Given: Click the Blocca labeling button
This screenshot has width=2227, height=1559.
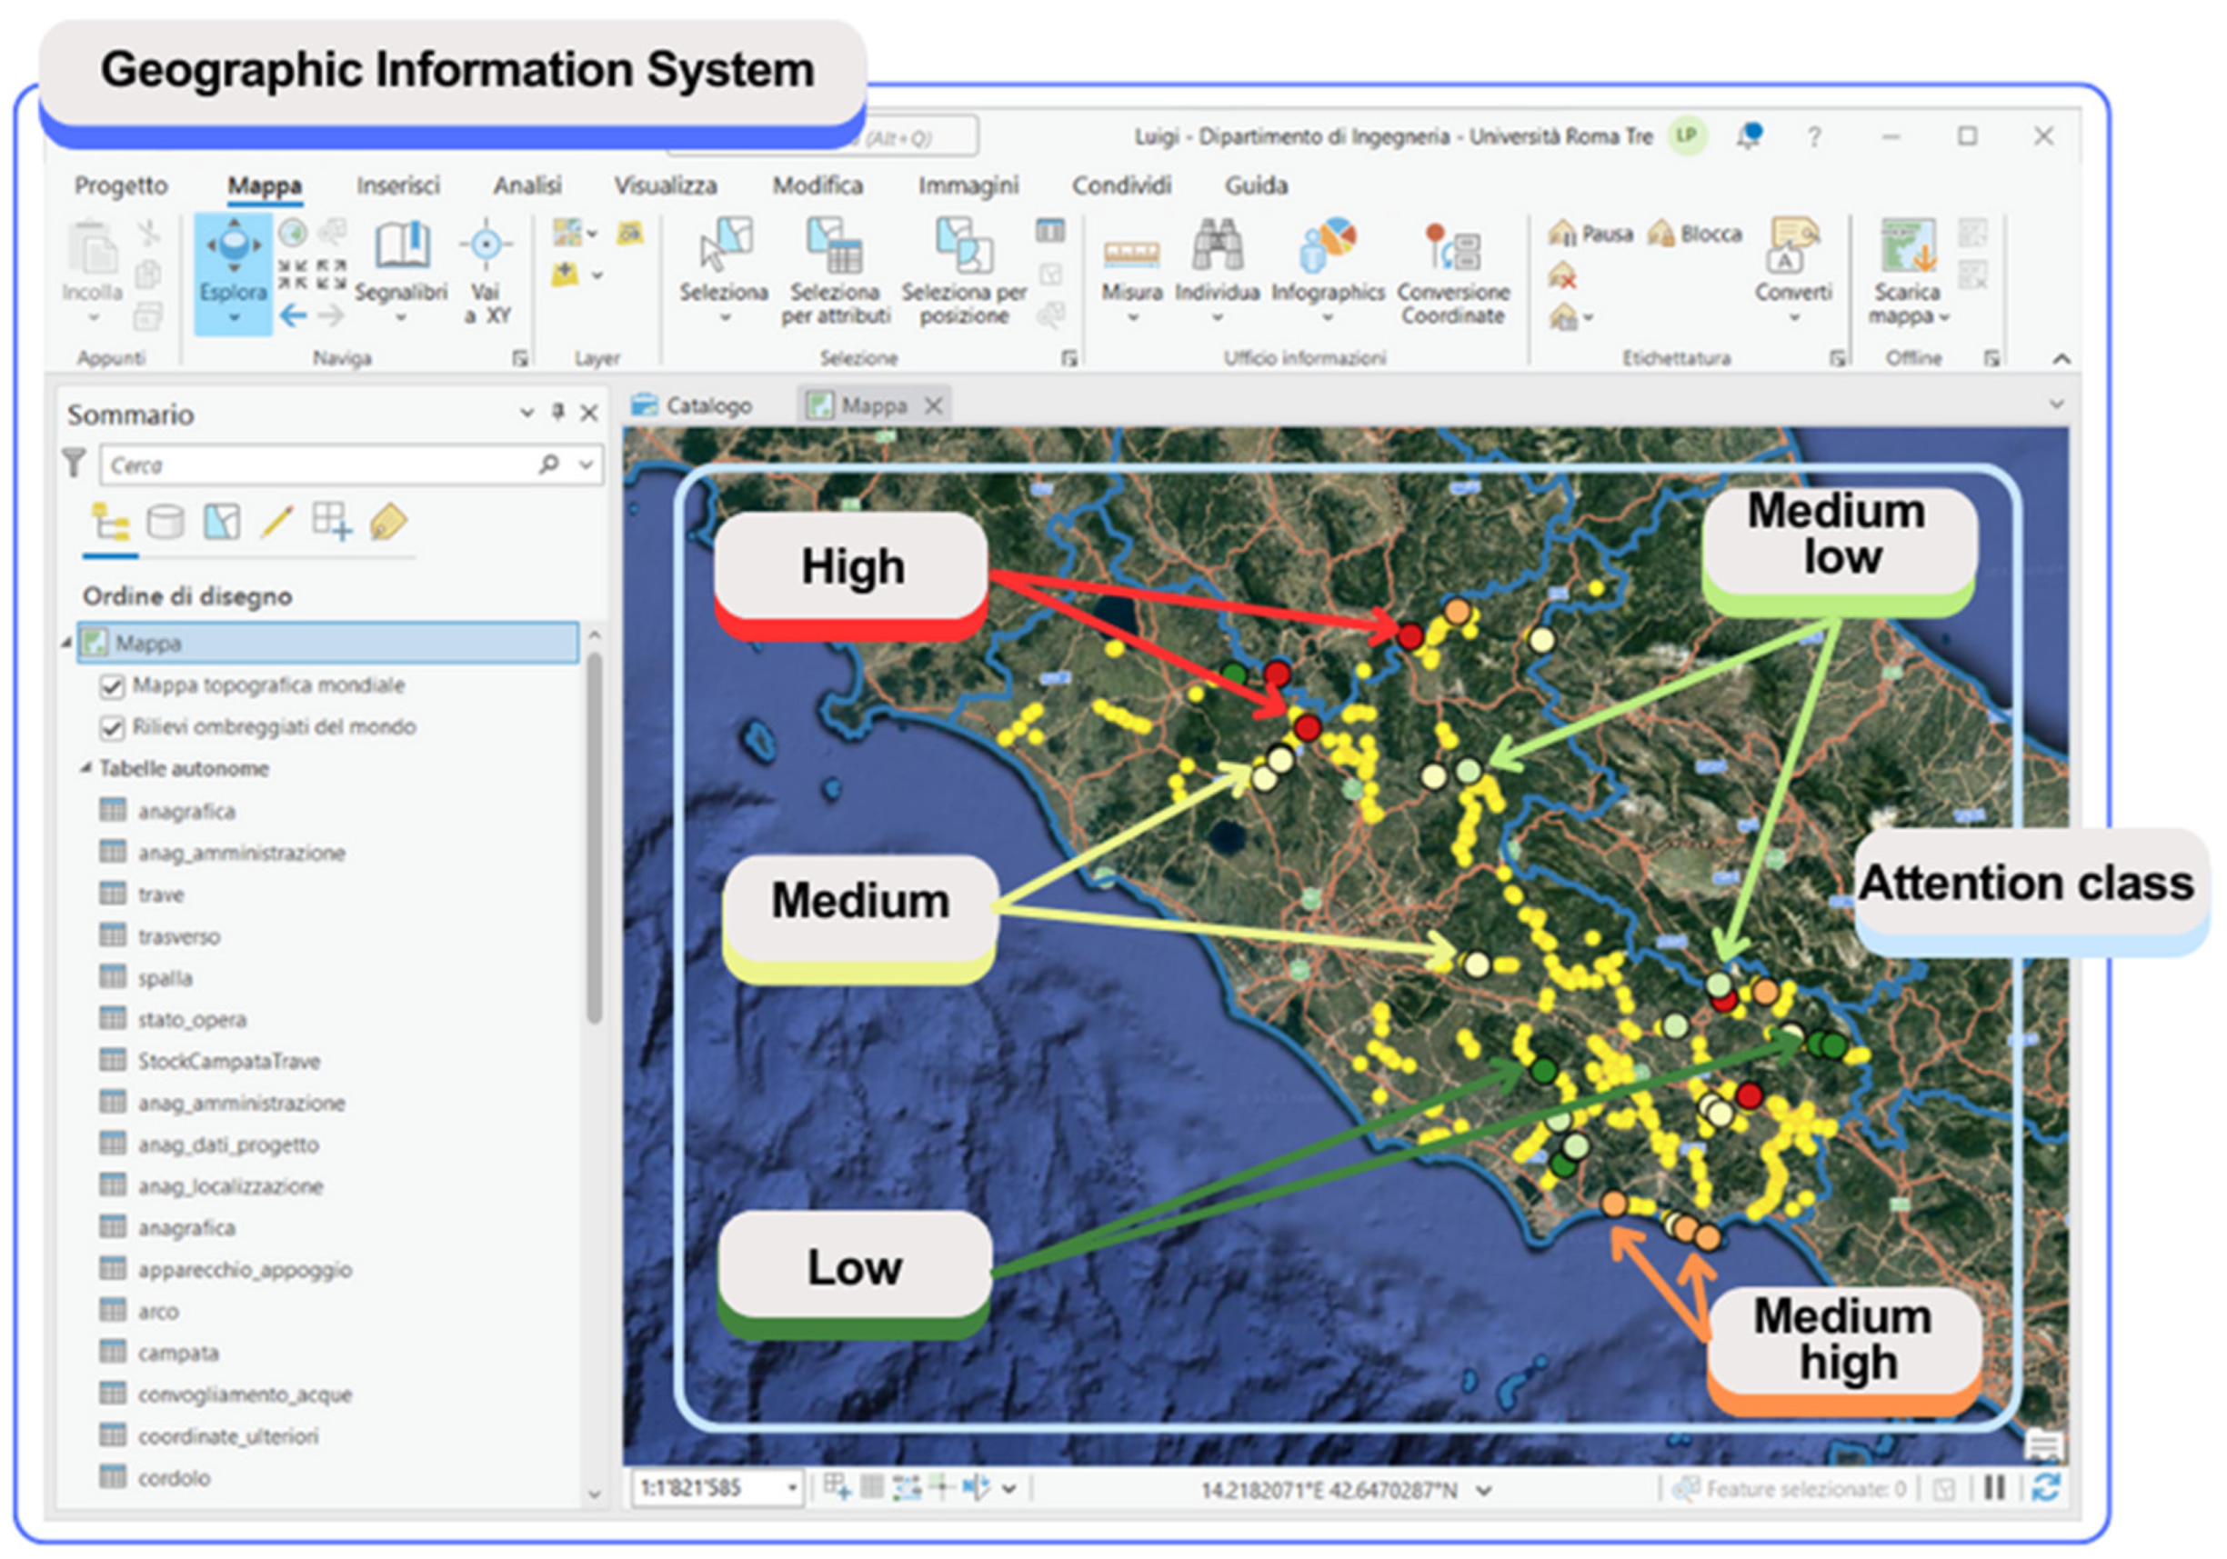Looking at the screenshot, I should [x=1694, y=234].
